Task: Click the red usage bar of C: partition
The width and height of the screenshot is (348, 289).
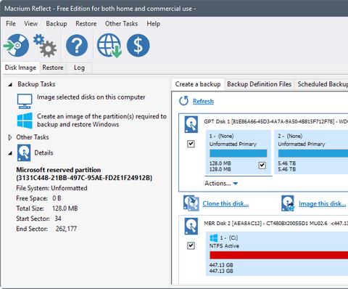Action: 279,255
